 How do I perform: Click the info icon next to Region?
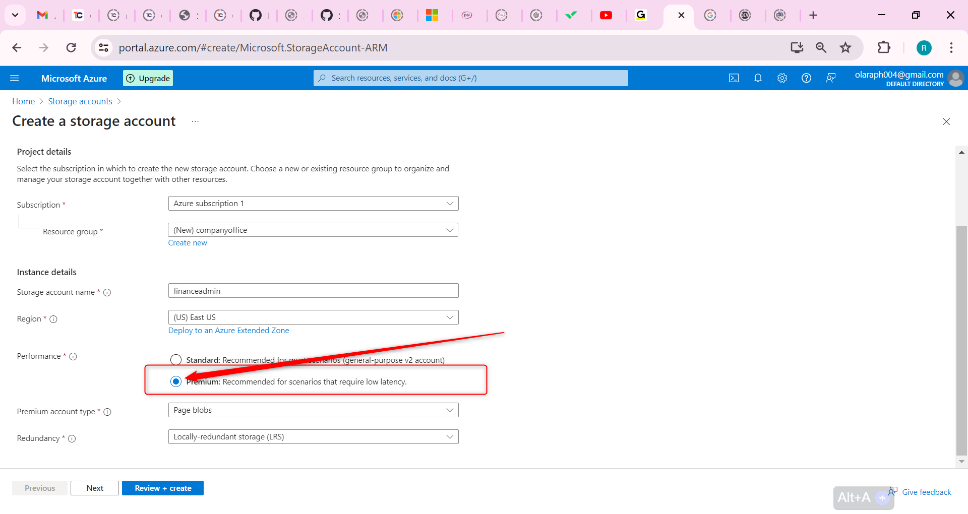pyautogui.click(x=53, y=319)
